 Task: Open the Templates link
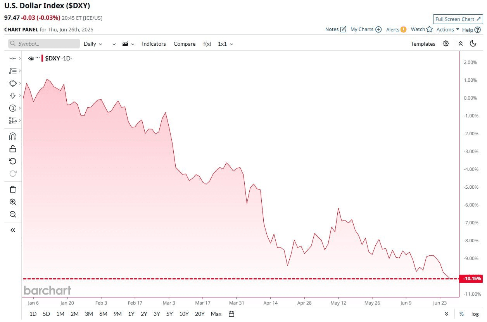point(423,44)
